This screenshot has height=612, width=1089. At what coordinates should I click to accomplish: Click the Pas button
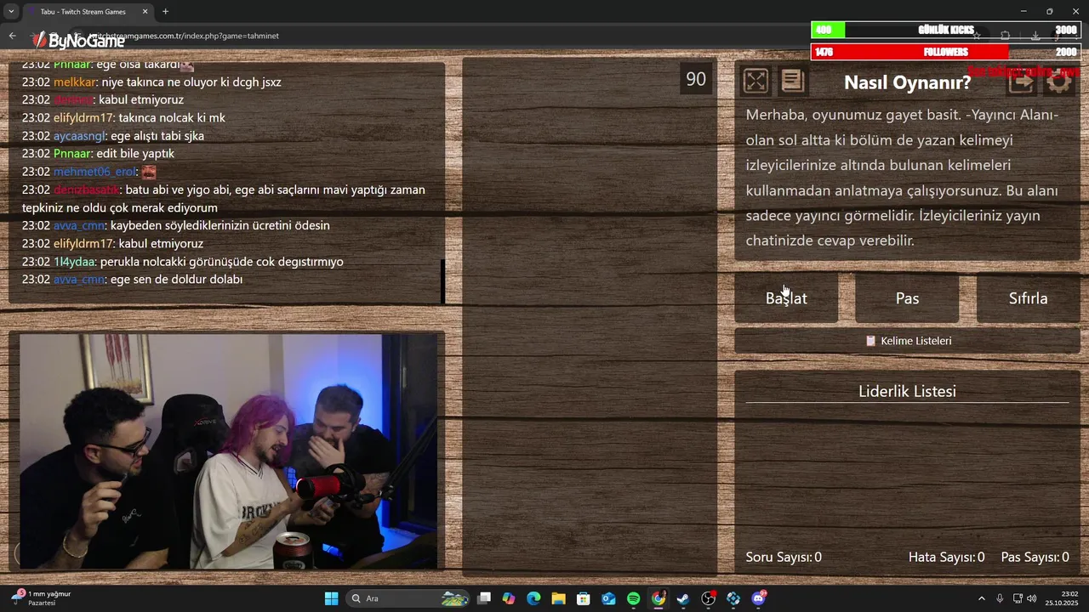point(907,298)
